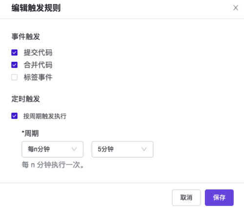This screenshot has width=244, height=210.
Task: Close the 编辑触发规则 dialog with the X icon
Action: [236, 8]
